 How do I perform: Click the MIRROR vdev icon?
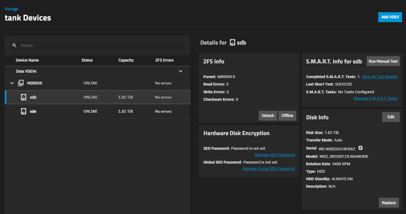(x=21, y=83)
